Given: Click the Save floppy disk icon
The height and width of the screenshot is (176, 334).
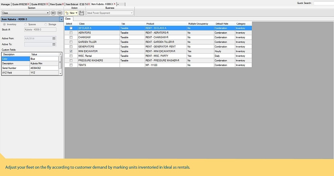Looking at the screenshot, I should click(82, 13).
